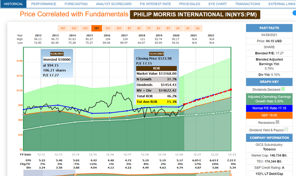This screenshot has width=296, height=176.
Task: Select the 13Y time range button
Action: point(85,28)
